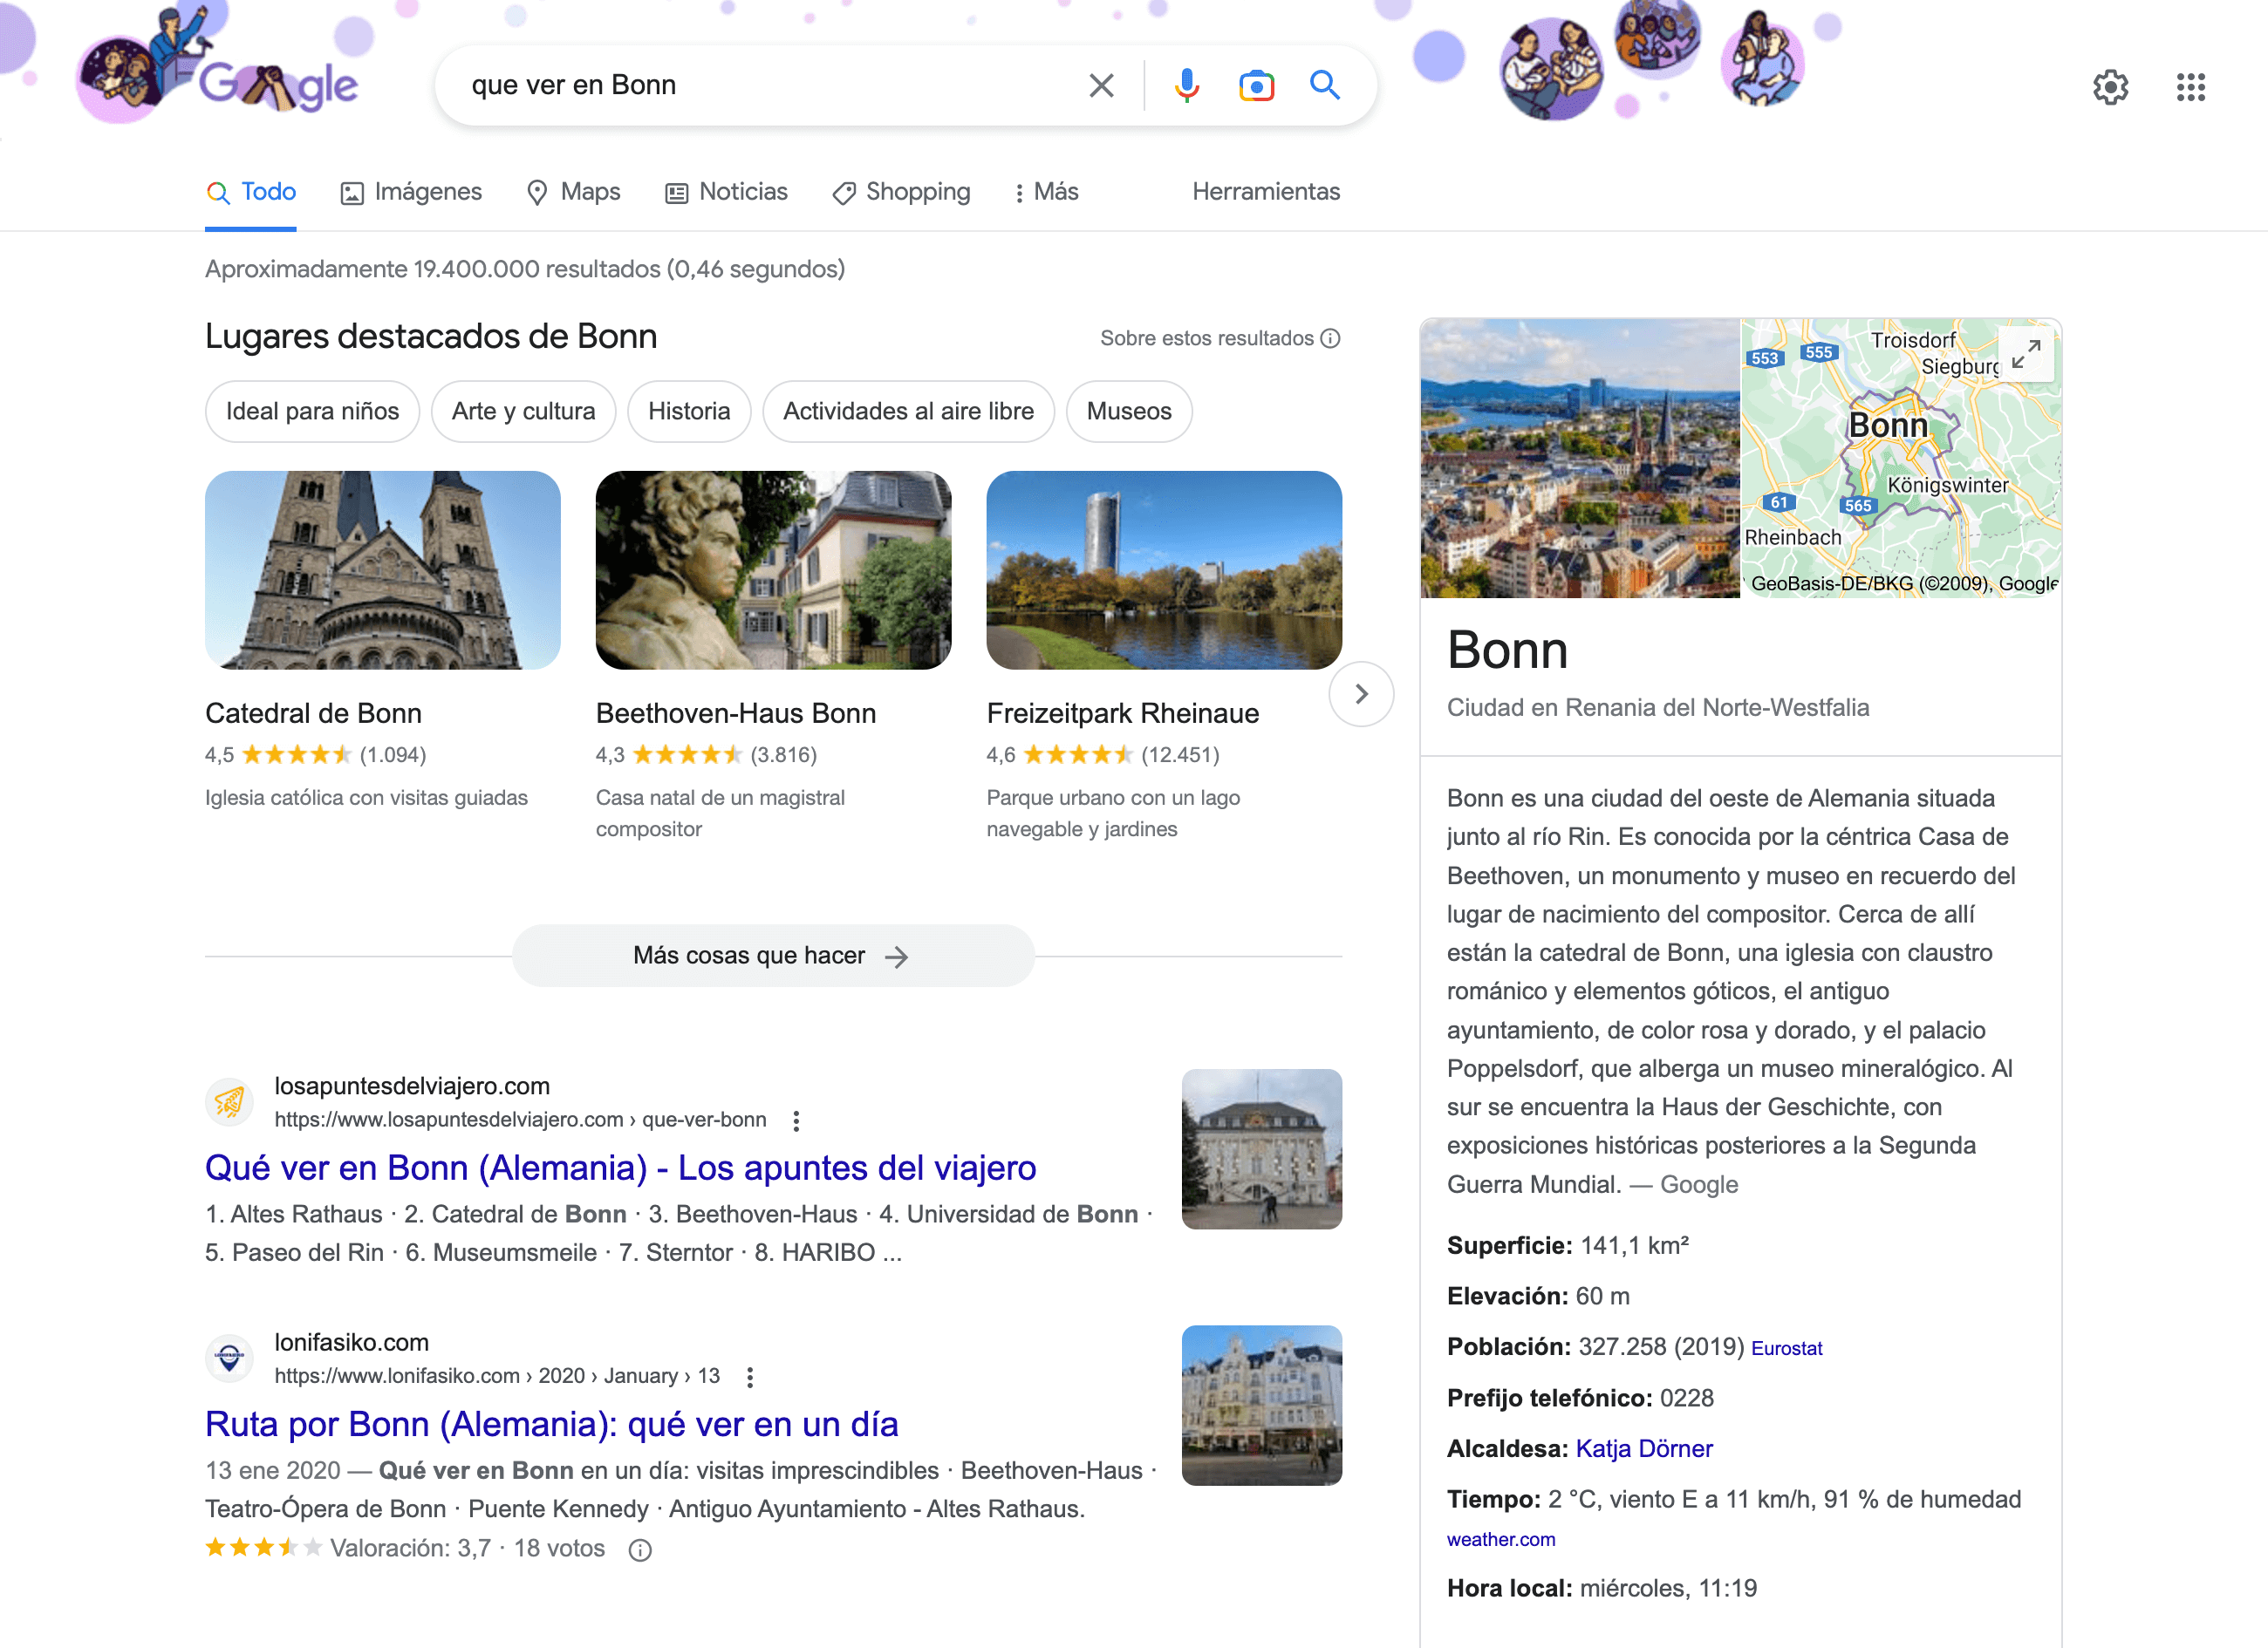Start voice search with microphone icon
The image size is (2268, 1648).
tap(1186, 86)
